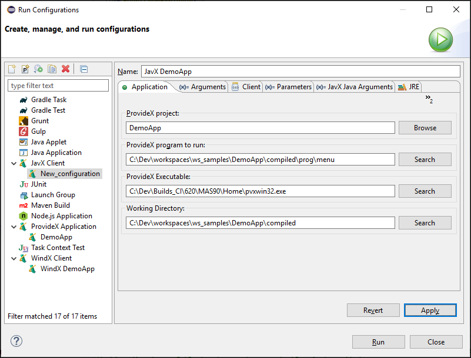This screenshot has height=358, width=471.
Task: Click Search for ProvideX Executable
Action: point(425,191)
